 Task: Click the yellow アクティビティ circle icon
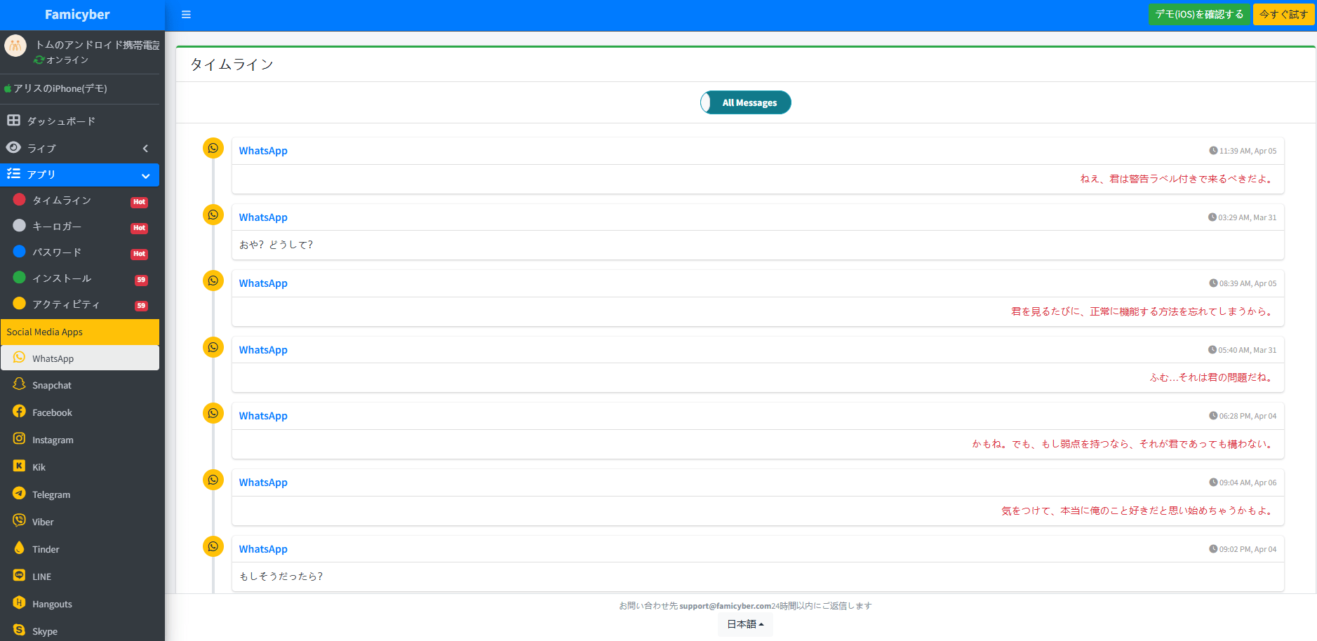click(20, 303)
